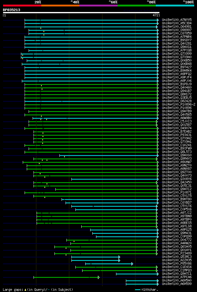Select the green alignment bar for UniRef100_Q9ATC2
The width and height of the screenshot is (197, 292).
tap(107, 189)
